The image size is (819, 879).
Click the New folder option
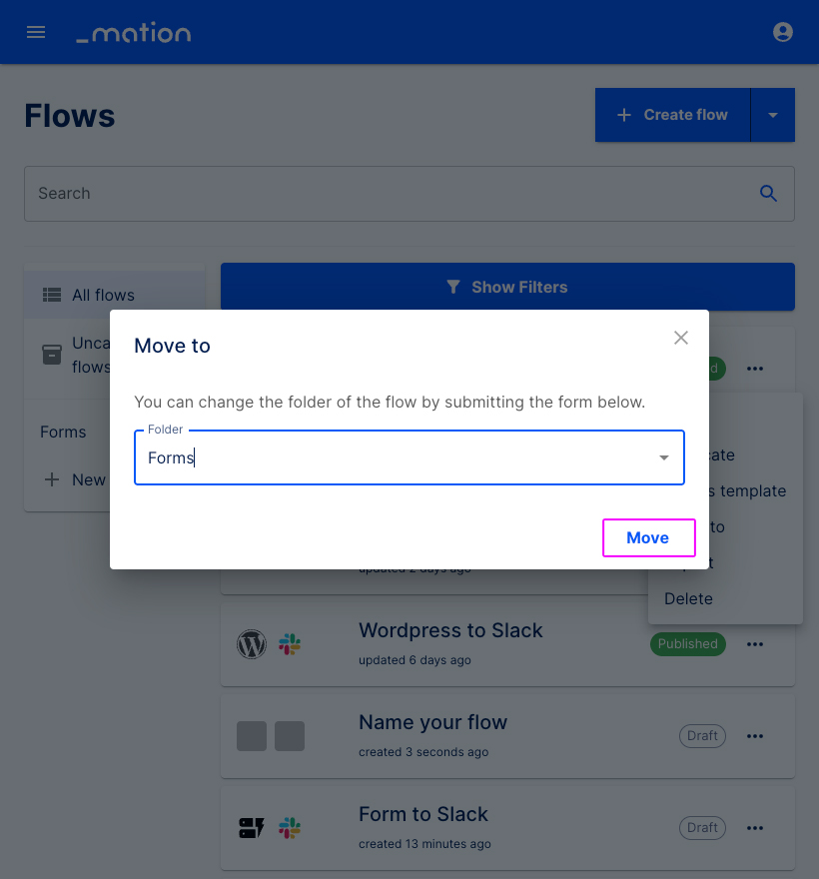click(75, 479)
